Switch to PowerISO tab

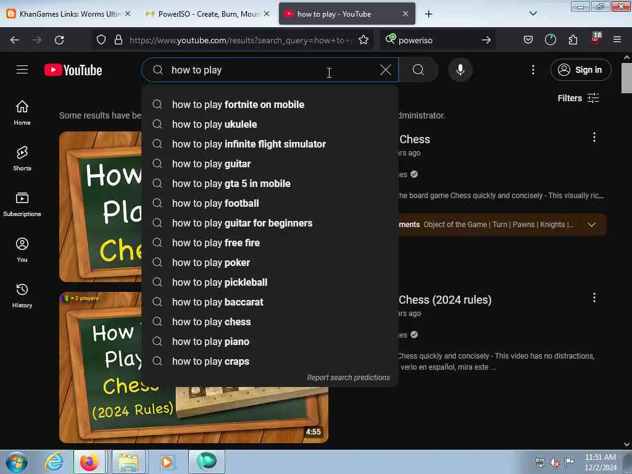point(207,14)
